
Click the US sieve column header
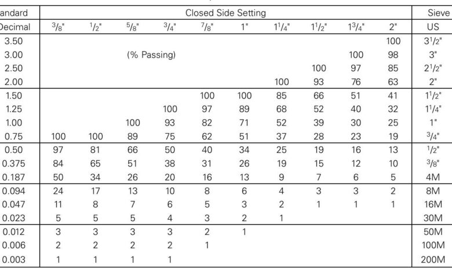[x=433, y=27]
